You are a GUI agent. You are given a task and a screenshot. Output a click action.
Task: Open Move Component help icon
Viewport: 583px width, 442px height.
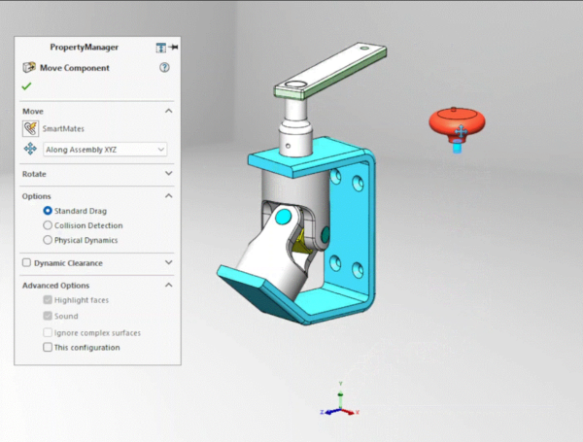tap(164, 68)
